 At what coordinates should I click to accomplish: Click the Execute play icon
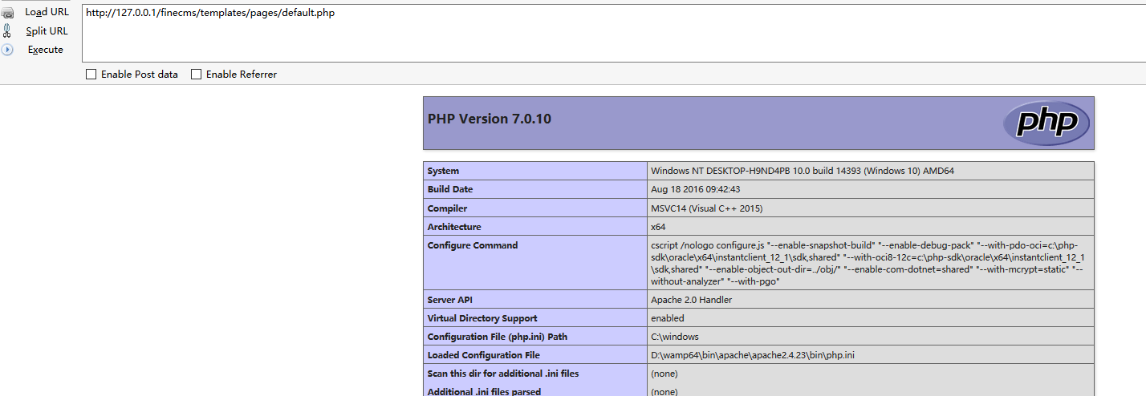point(7,50)
